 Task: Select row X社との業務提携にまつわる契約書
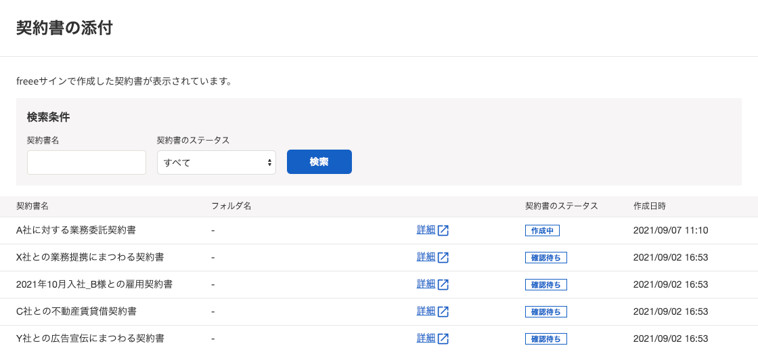point(379,258)
